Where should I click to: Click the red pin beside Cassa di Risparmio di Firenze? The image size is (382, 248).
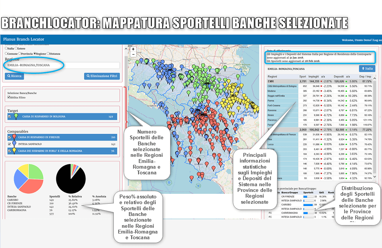(x=14, y=137)
